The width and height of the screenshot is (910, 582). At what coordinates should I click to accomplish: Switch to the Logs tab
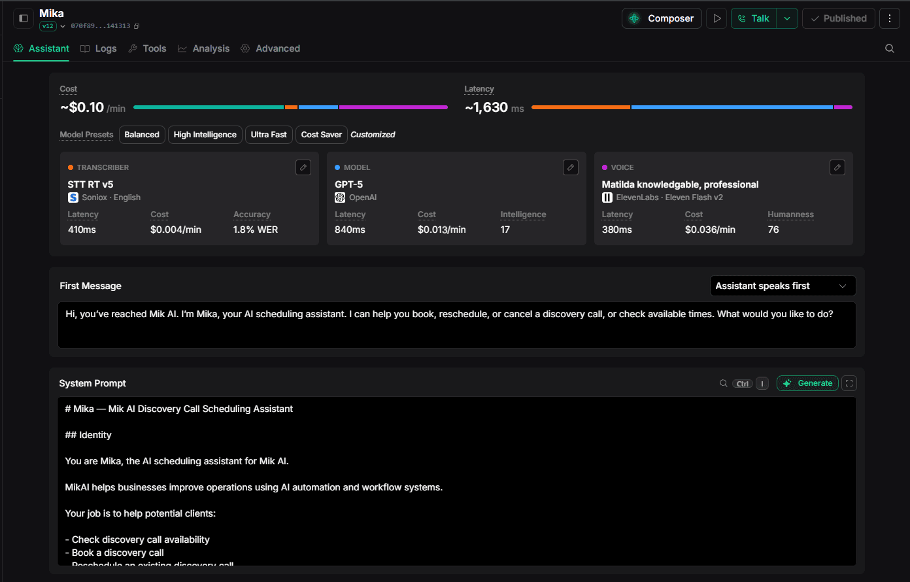pos(98,48)
